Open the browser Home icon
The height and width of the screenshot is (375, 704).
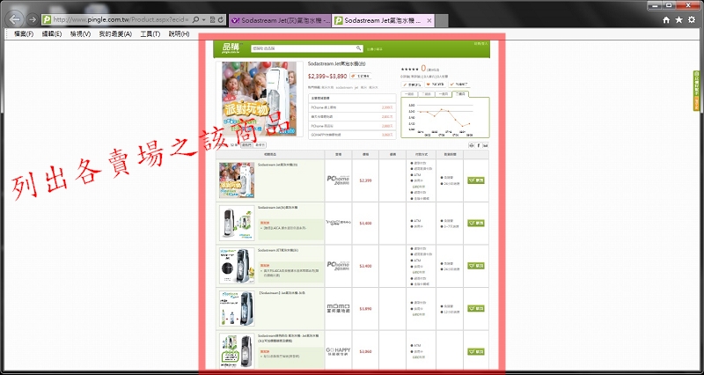click(667, 19)
